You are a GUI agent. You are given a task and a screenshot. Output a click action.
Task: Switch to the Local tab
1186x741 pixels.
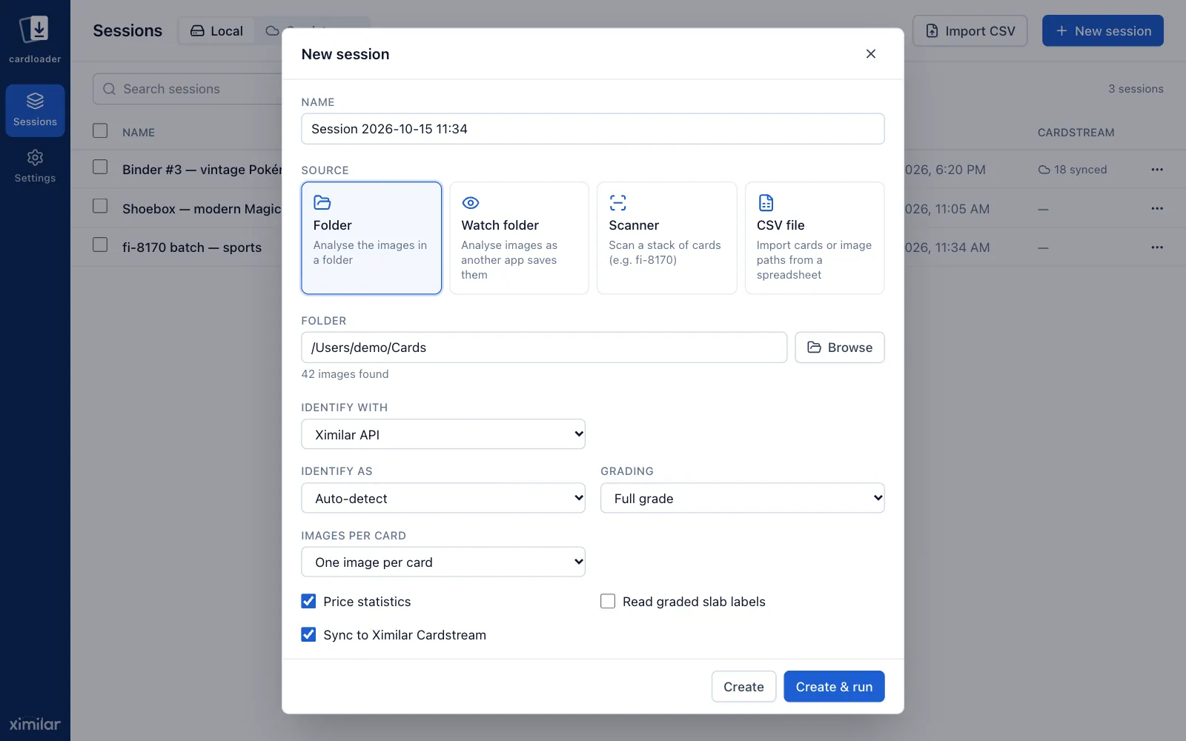click(216, 31)
